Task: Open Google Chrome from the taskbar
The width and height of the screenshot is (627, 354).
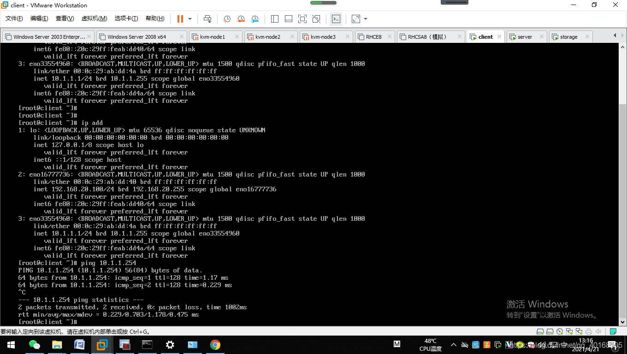Action: (x=215, y=344)
